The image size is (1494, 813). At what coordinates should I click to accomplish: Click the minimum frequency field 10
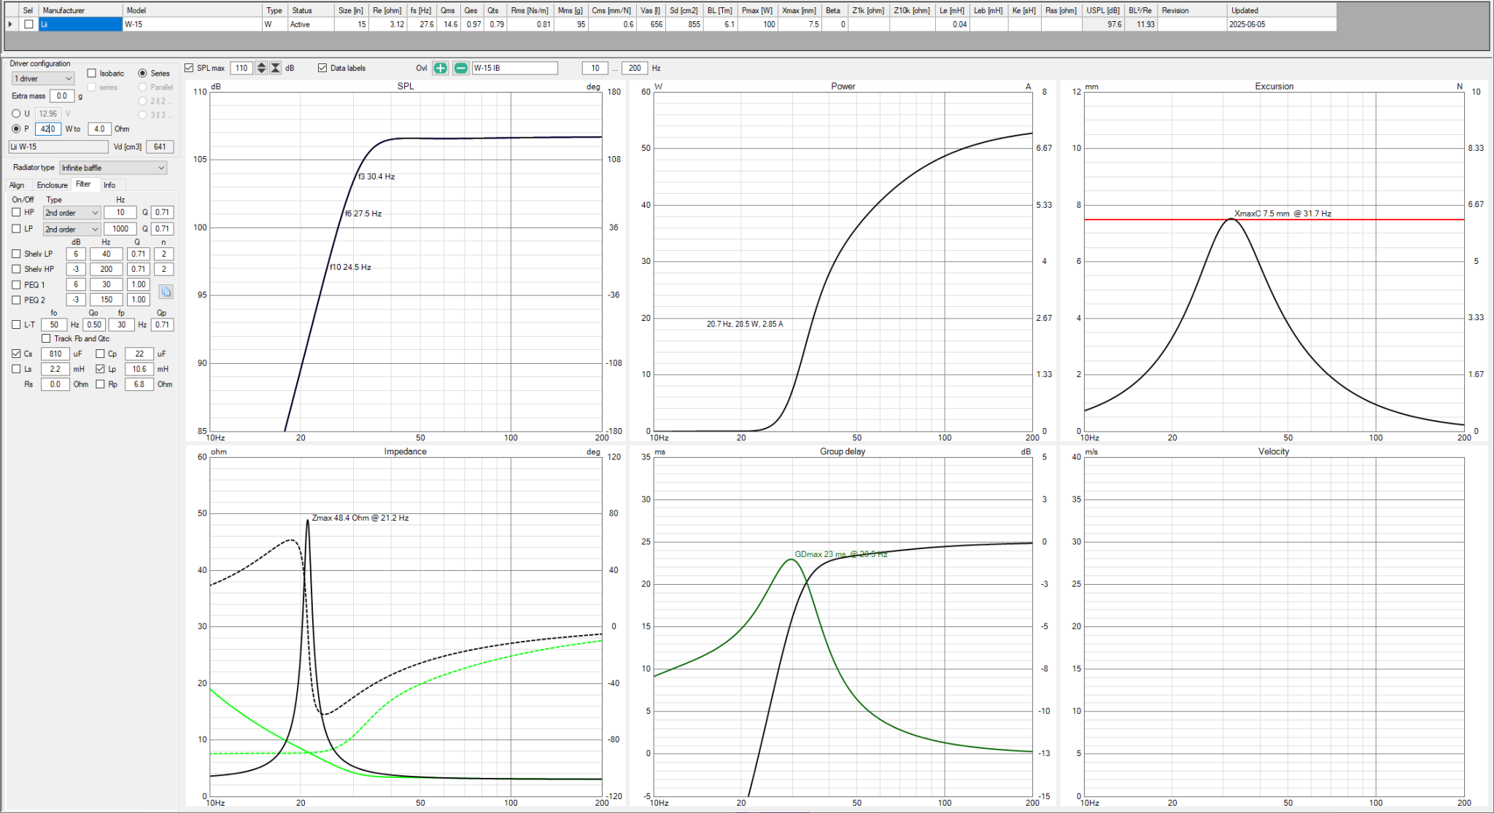click(595, 68)
